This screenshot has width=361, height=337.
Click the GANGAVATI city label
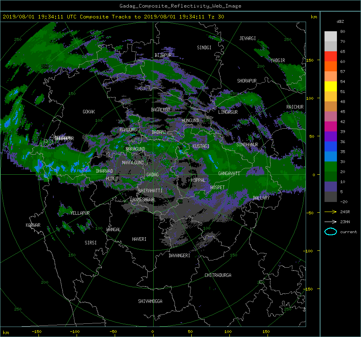229,174
